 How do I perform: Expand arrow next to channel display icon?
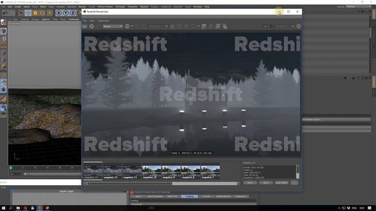click(x=132, y=26)
